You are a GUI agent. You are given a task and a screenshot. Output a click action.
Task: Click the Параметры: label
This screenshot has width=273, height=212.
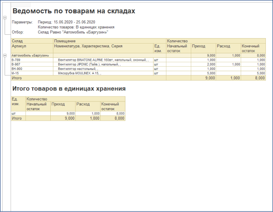22,22
